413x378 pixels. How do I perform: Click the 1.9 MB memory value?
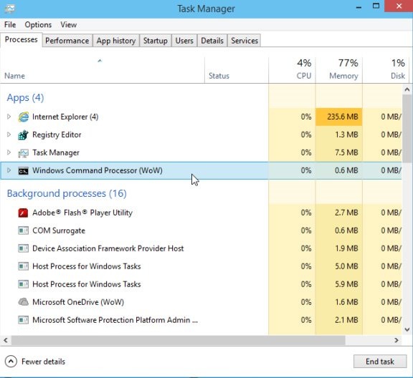[x=346, y=248]
